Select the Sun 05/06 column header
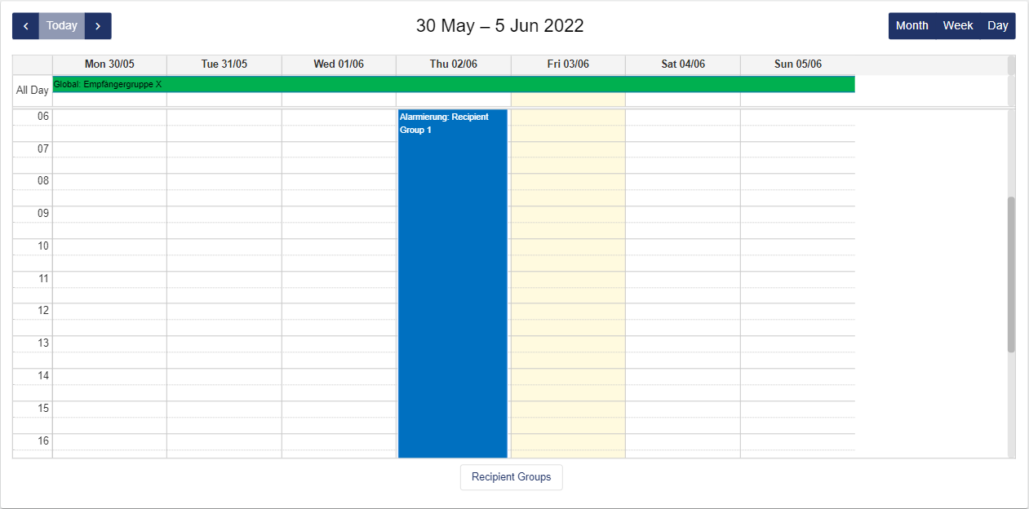This screenshot has height=509, width=1029. click(798, 64)
